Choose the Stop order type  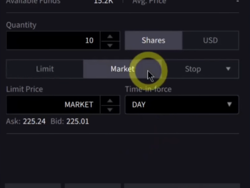point(192,69)
